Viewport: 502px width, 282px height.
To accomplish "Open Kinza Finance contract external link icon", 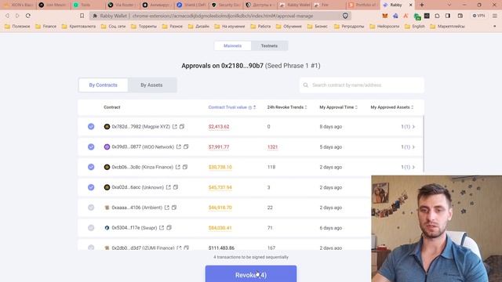I will 178,167.
